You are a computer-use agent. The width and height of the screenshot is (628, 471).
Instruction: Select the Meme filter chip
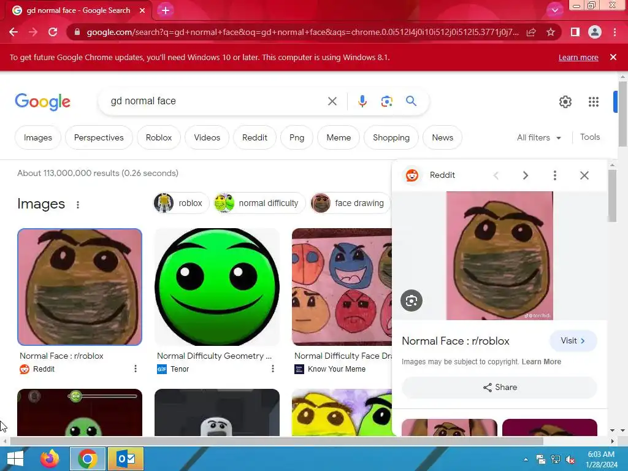point(339,137)
